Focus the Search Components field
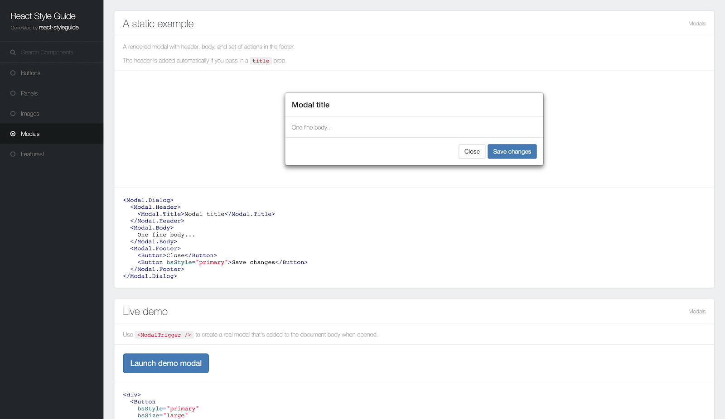 (47, 52)
